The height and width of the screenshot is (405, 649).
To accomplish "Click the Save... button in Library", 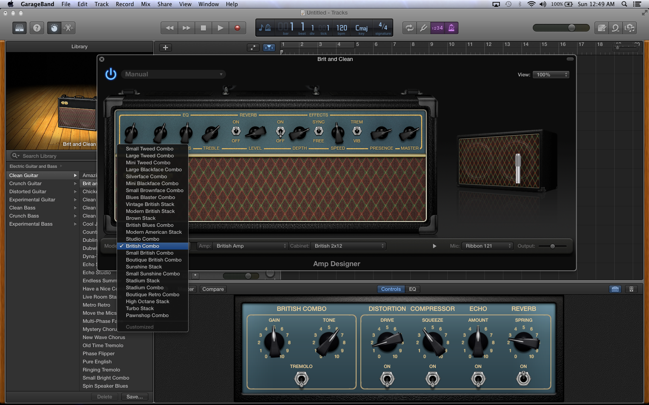I will (x=134, y=397).
